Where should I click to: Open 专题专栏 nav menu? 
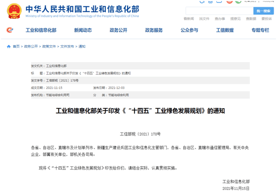coord(261,30)
